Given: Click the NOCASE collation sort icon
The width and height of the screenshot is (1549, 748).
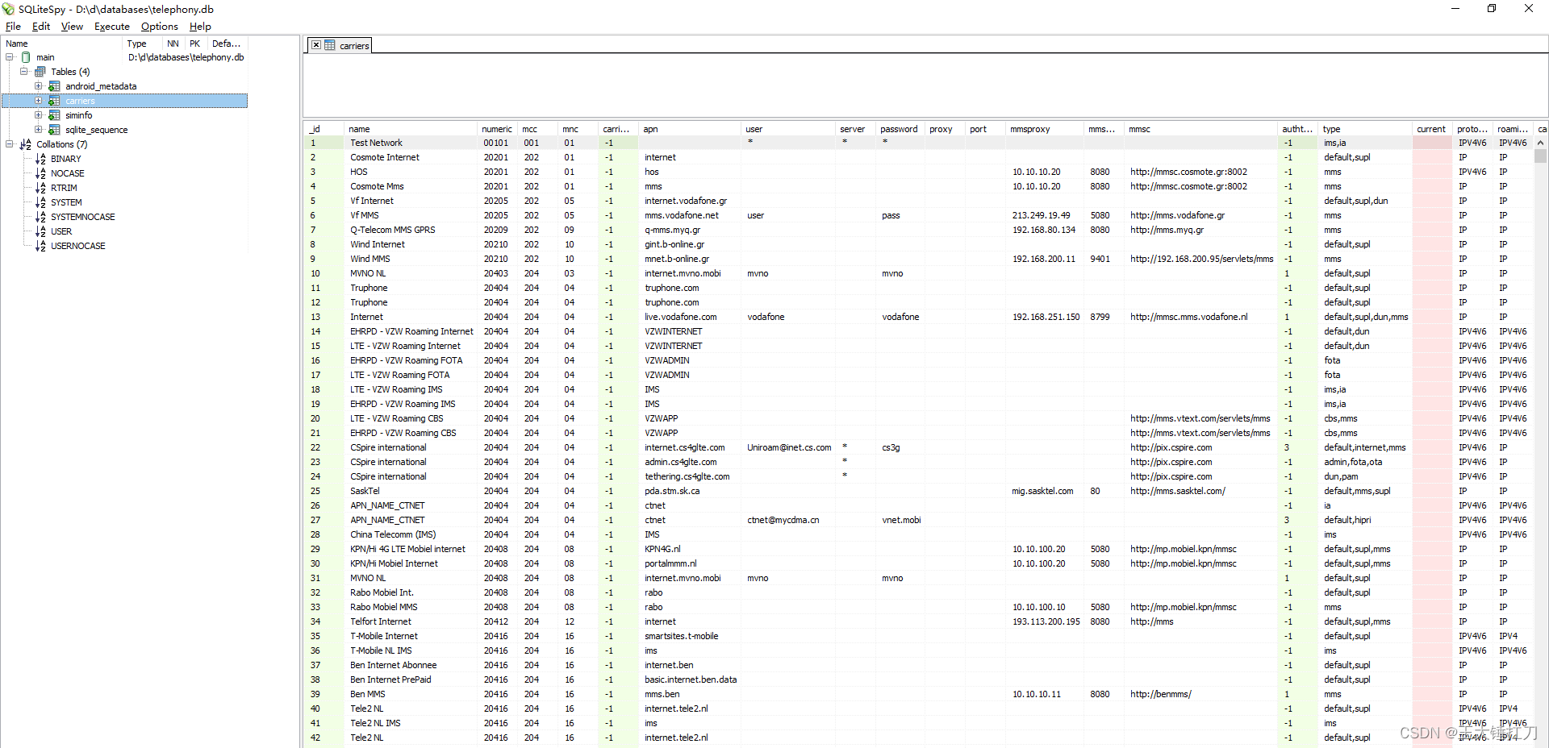Looking at the screenshot, I should 40,173.
